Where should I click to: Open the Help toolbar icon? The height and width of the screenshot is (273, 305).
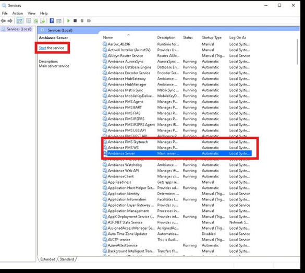[x=52, y=21]
